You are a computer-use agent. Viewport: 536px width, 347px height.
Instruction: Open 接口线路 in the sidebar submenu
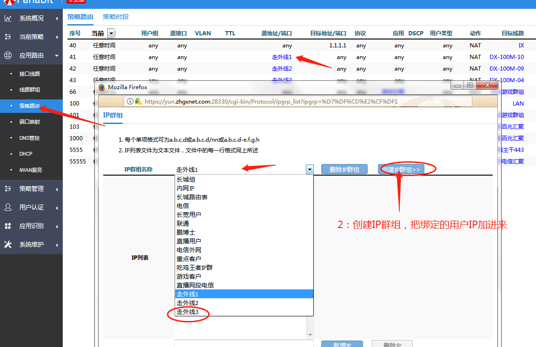(30, 74)
